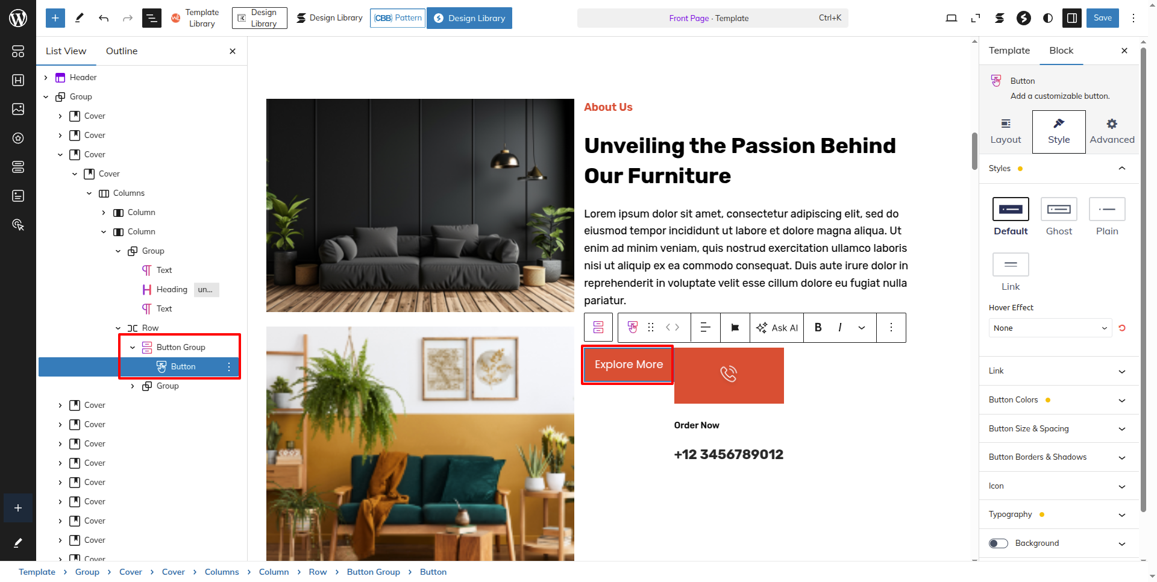This screenshot has width=1157, height=582.
Task: Select the Heading item in List View
Action: pos(172,289)
